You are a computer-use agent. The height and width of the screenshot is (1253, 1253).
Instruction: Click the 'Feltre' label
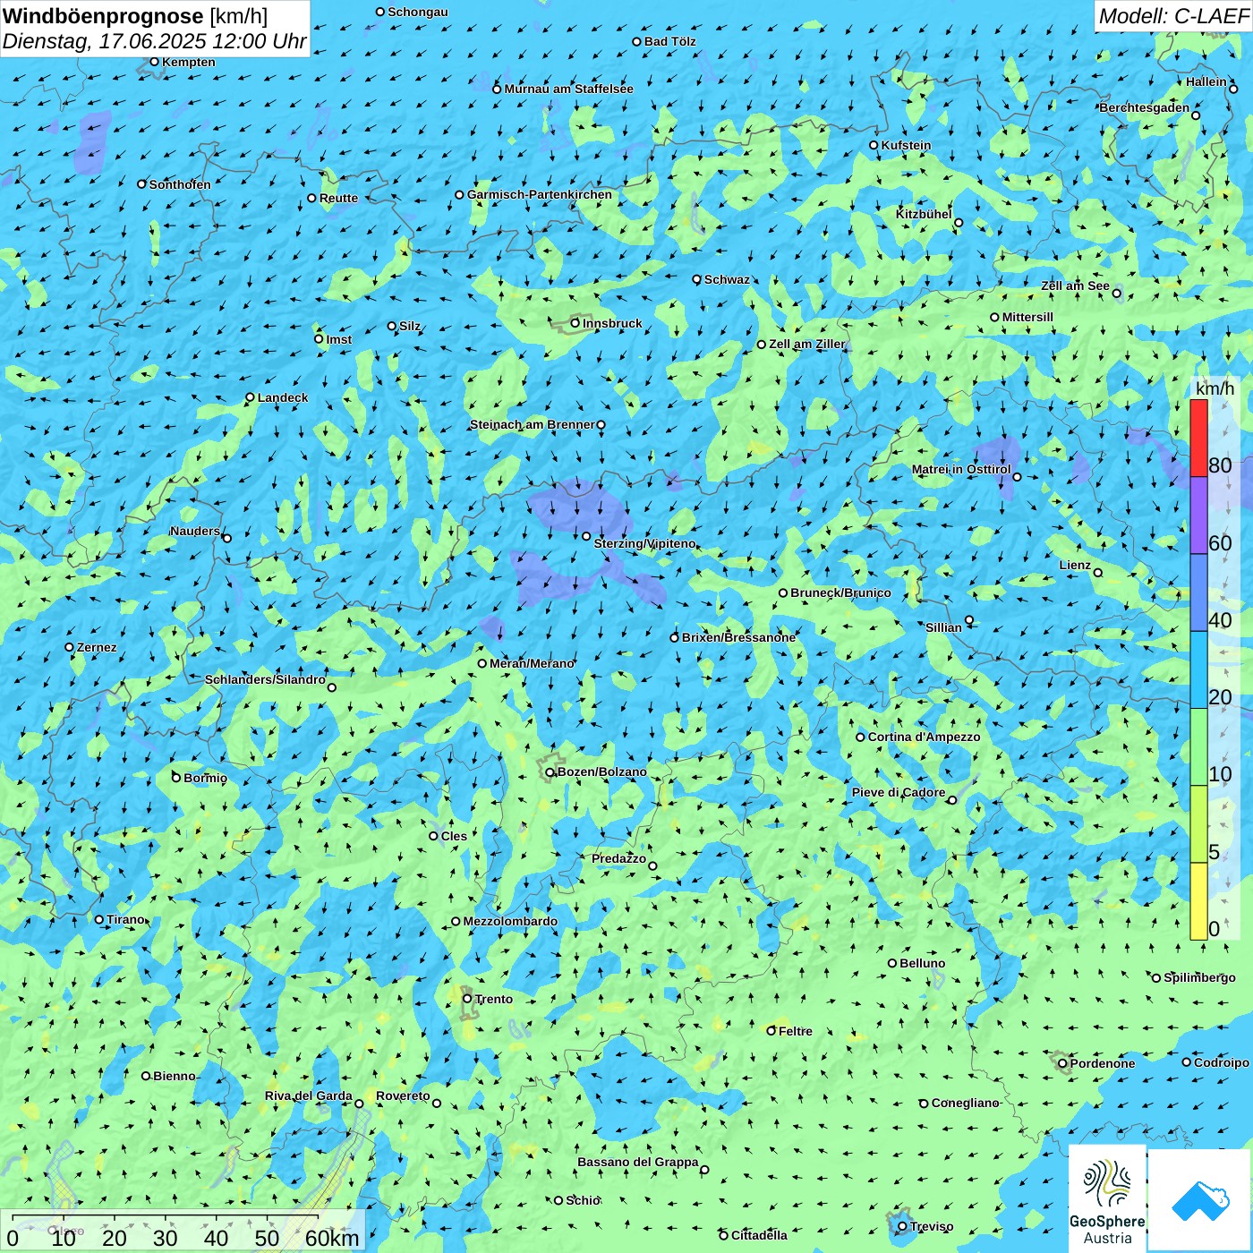tap(796, 1031)
